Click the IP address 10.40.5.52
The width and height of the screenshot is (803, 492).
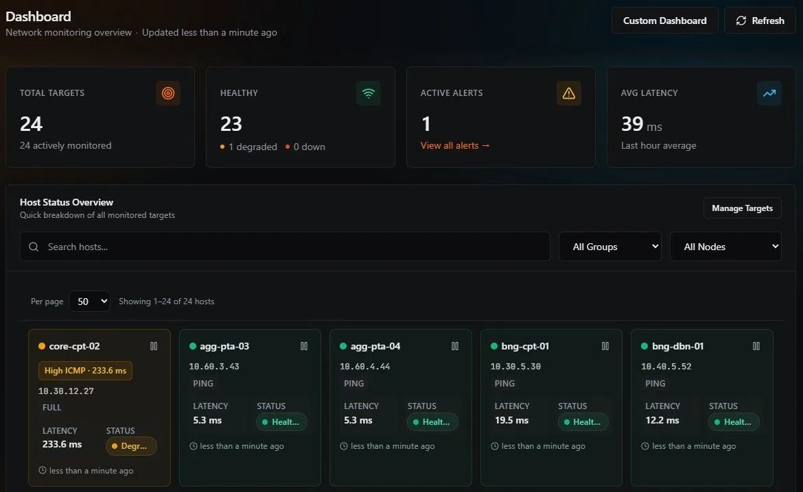666,366
